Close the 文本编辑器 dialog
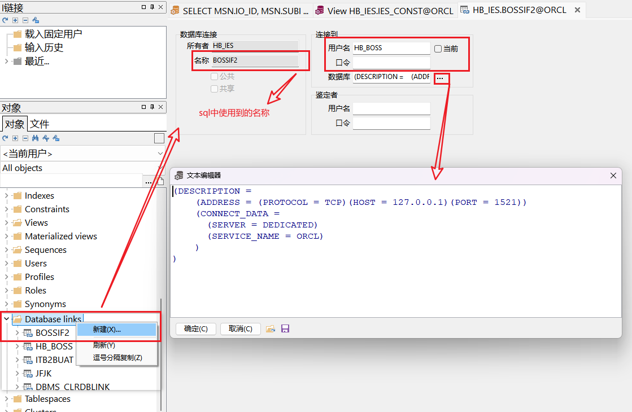 tap(613, 176)
